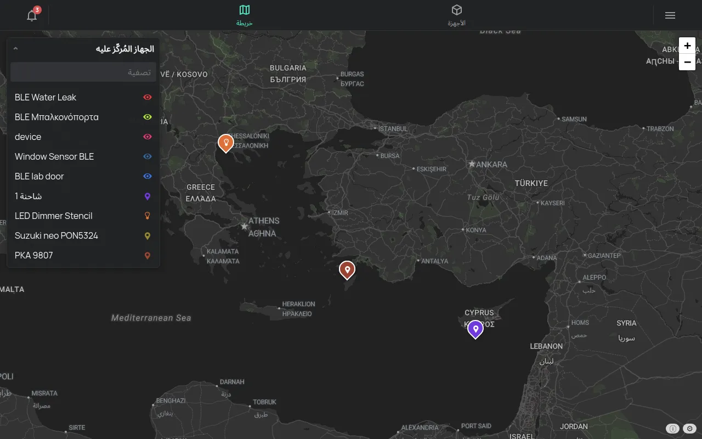Select the brown pin marker near Rhodes
Image resolution: width=702 pixels, height=439 pixels.
pos(347,269)
